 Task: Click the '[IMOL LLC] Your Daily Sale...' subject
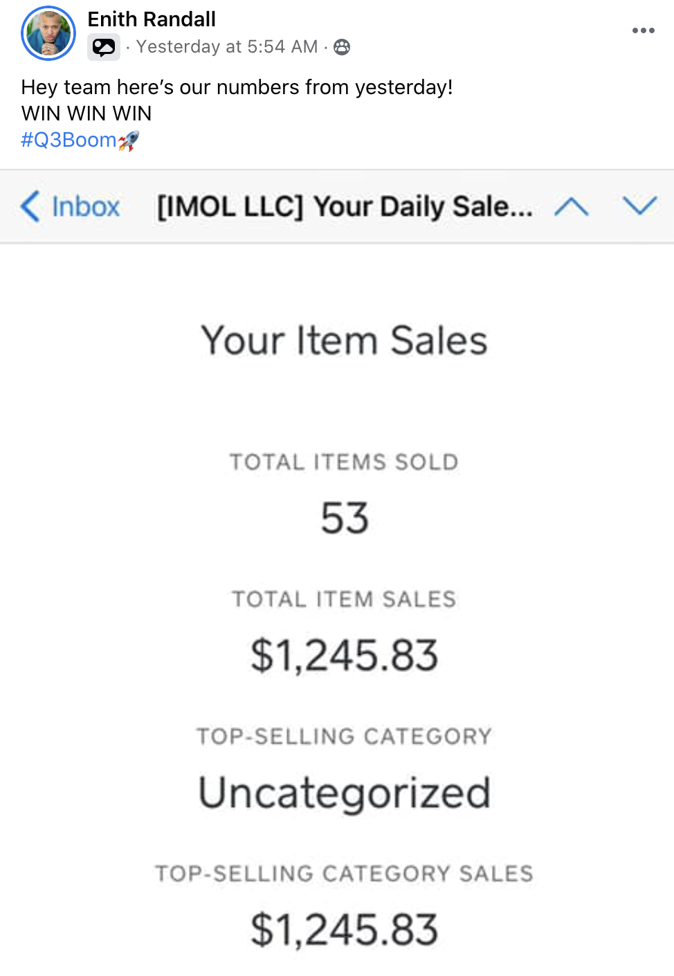[x=345, y=207]
